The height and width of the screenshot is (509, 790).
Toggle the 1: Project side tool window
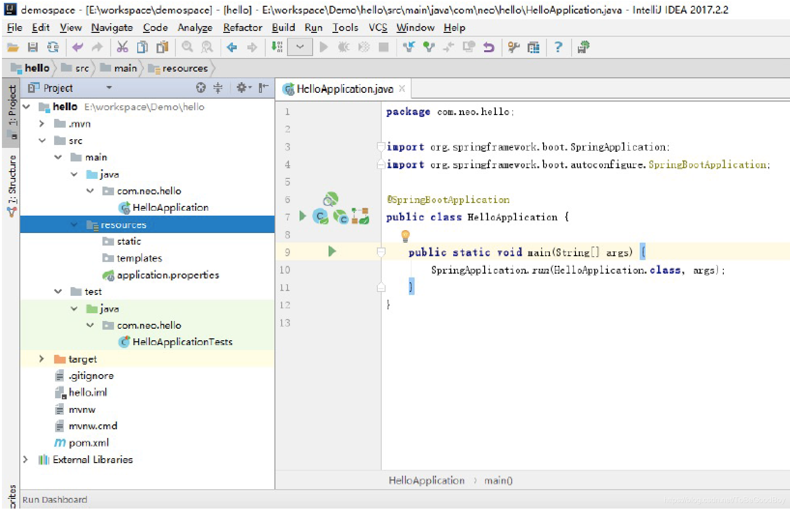coord(11,112)
